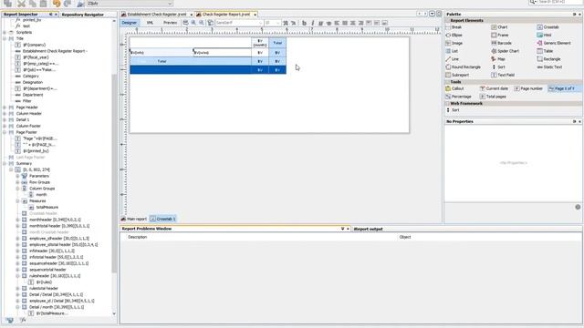Pick the Round Rectangle palette element

pos(463,67)
